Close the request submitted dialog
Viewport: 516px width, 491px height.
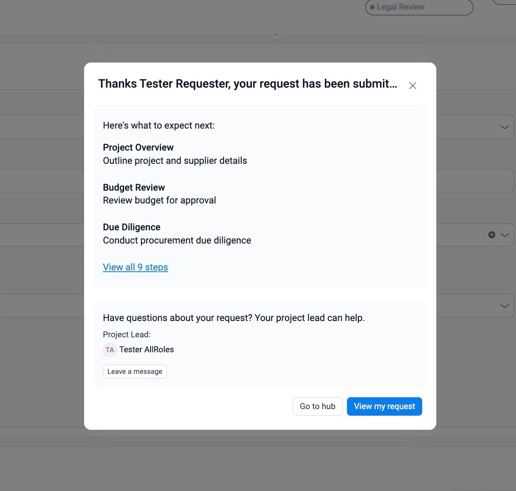[x=413, y=86]
